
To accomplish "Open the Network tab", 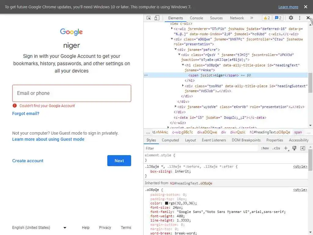I will [237, 18].
